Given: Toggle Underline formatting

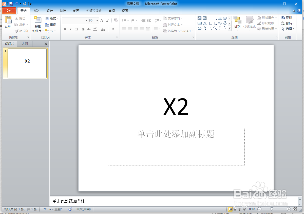Looking at the screenshot, I should [77, 29].
